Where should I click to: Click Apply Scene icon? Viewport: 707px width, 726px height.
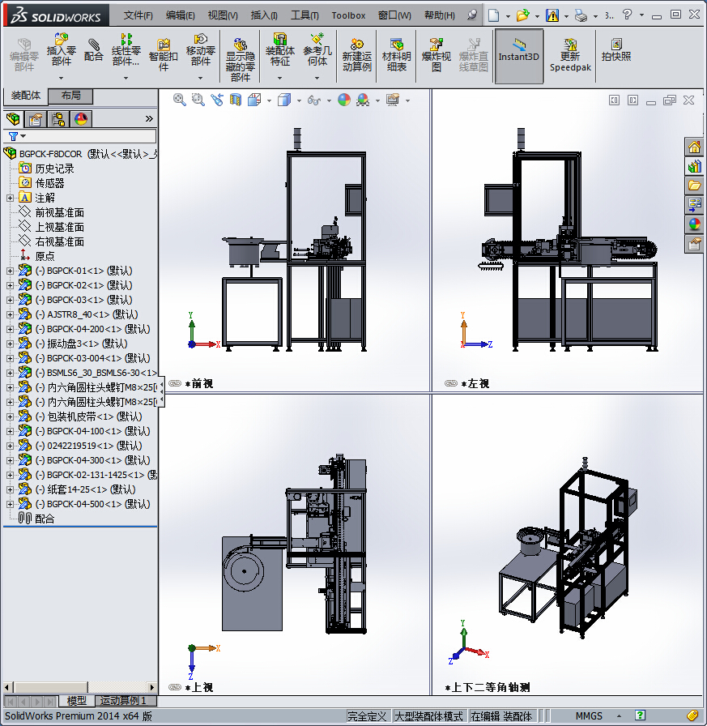[x=363, y=100]
